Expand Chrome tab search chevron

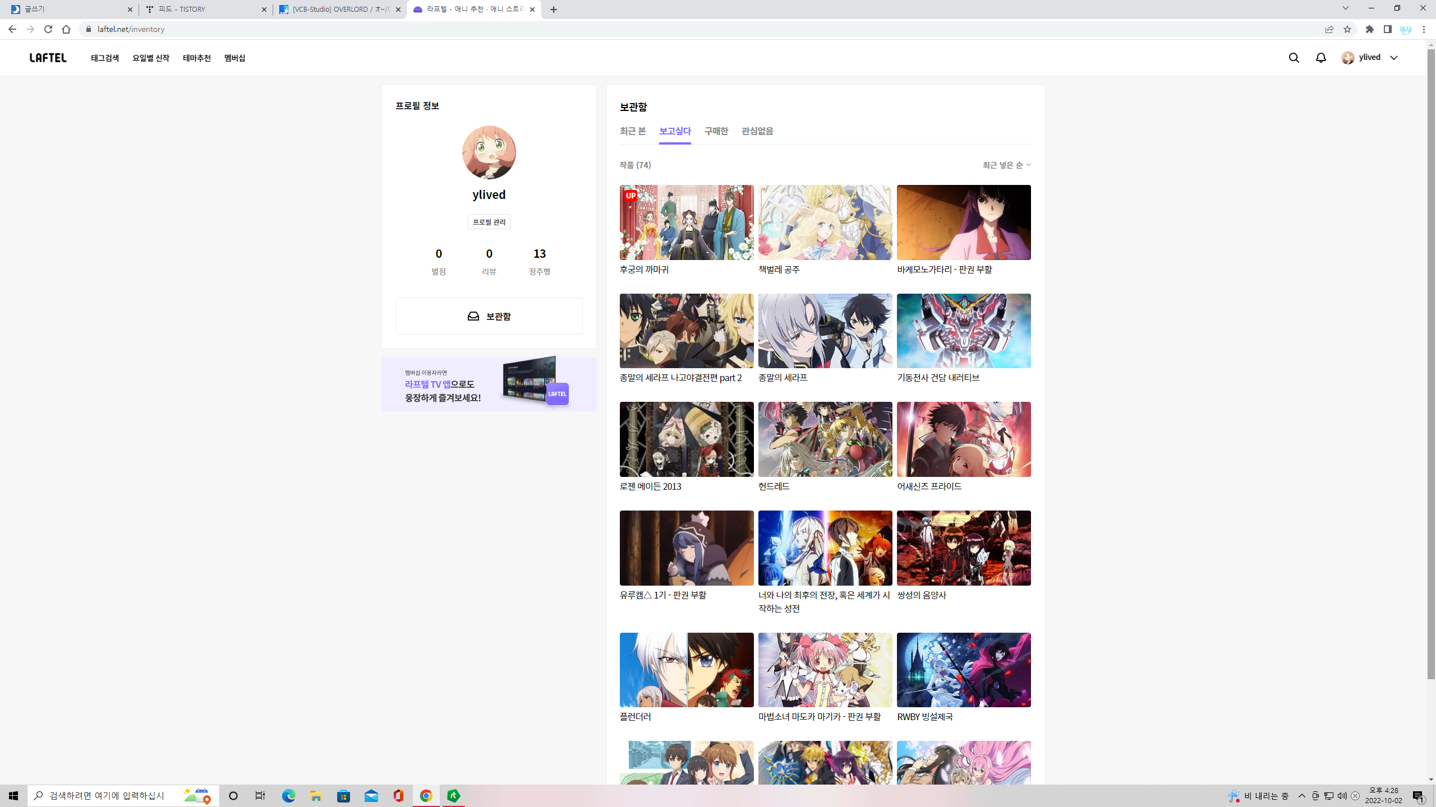[1345, 8]
